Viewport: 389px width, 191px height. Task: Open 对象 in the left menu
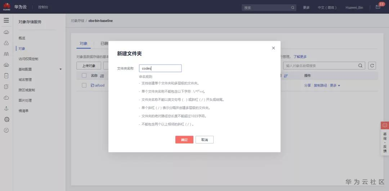click(x=22, y=49)
